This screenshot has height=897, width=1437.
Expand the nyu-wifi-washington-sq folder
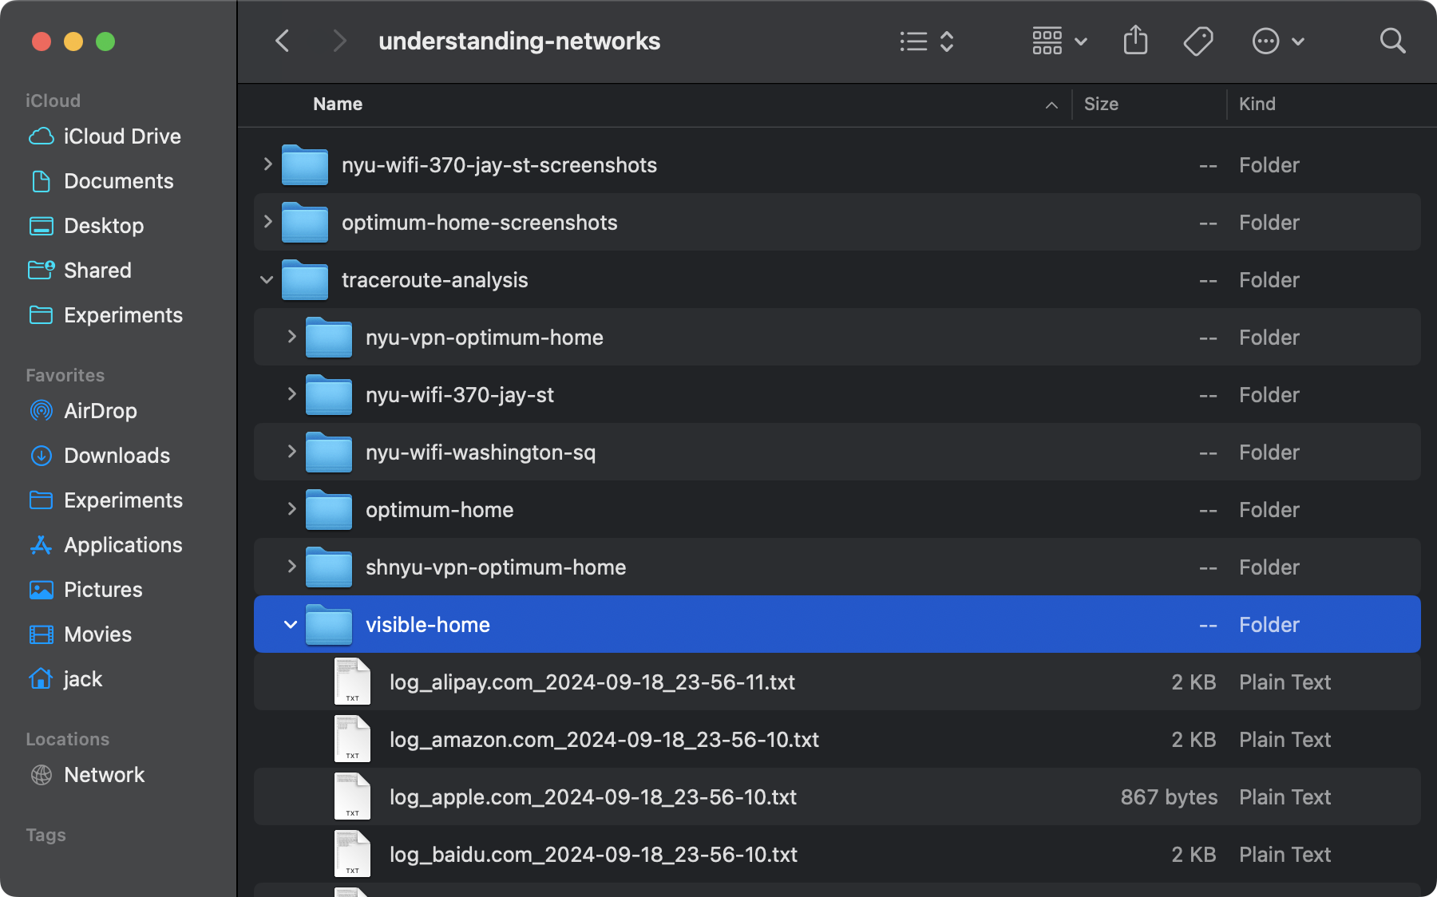(x=291, y=452)
